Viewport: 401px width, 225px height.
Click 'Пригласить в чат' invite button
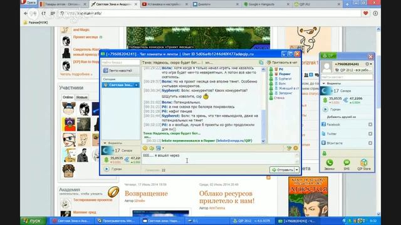pos(282,62)
